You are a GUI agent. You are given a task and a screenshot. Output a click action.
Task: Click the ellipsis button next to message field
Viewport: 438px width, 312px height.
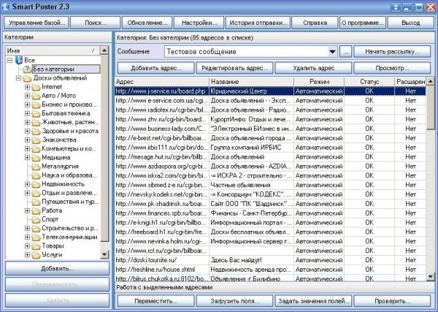[345, 52]
